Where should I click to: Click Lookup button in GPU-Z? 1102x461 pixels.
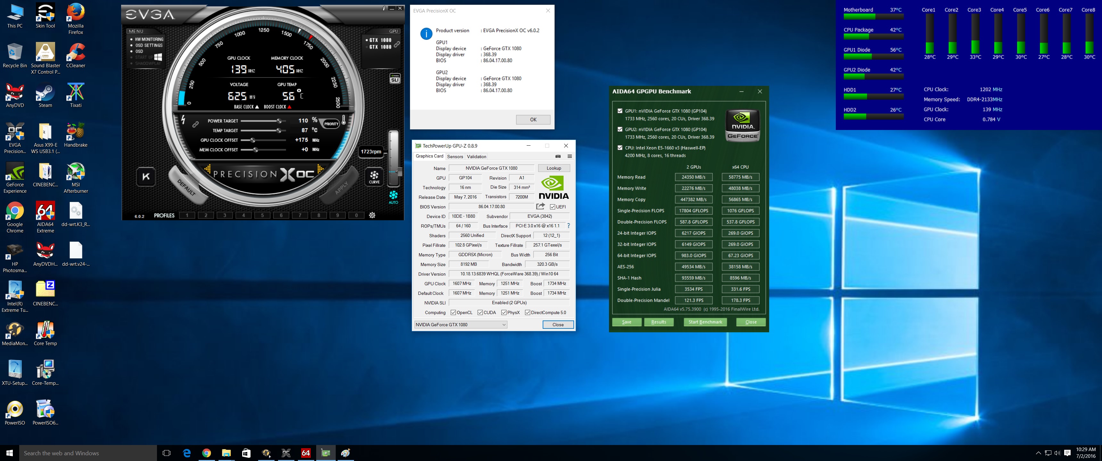(x=554, y=168)
